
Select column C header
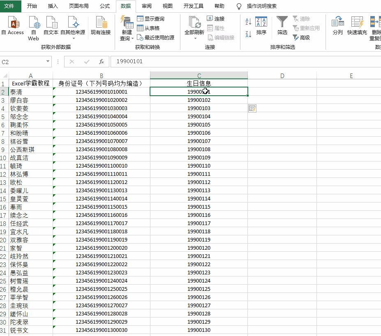click(x=199, y=76)
